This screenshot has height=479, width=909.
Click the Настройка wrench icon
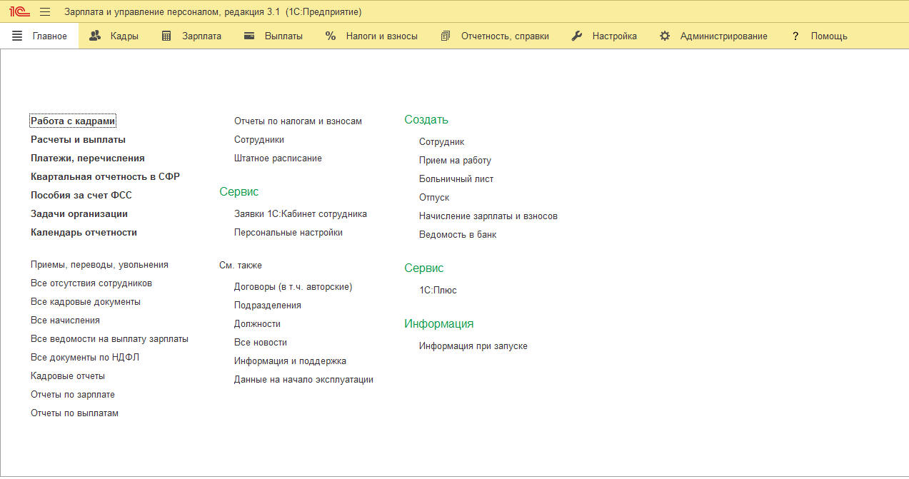pyautogui.click(x=577, y=36)
